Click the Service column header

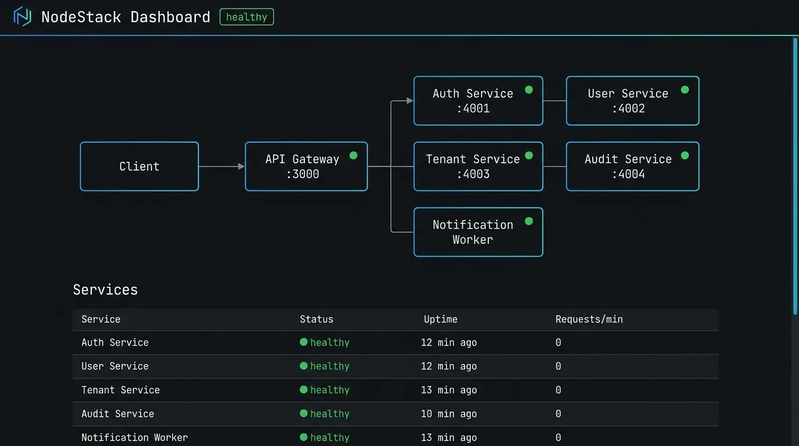(x=101, y=319)
